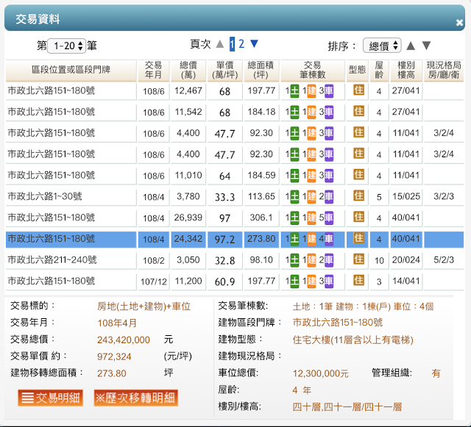Click green 土 icon in the 11,200 row
The width and height of the screenshot is (471, 427).
point(294,281)
